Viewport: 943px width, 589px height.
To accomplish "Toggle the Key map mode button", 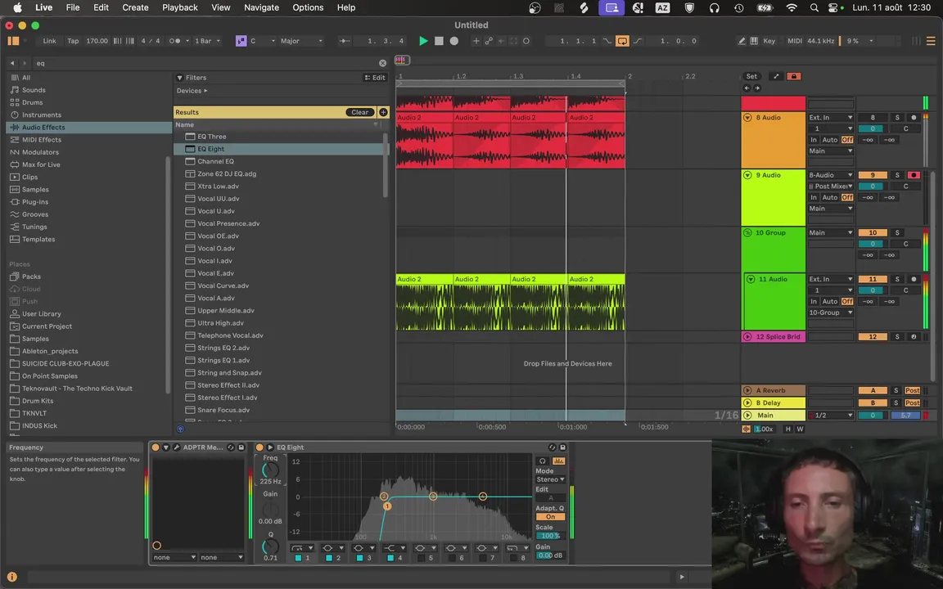I will (x=769, y=41).
